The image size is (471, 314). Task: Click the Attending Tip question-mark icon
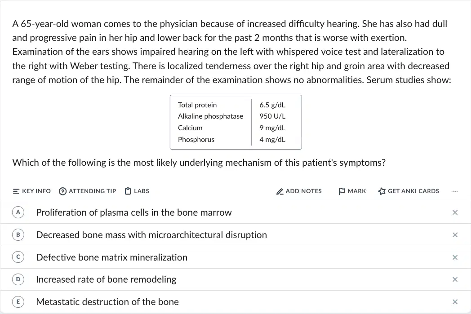(62, 191)
